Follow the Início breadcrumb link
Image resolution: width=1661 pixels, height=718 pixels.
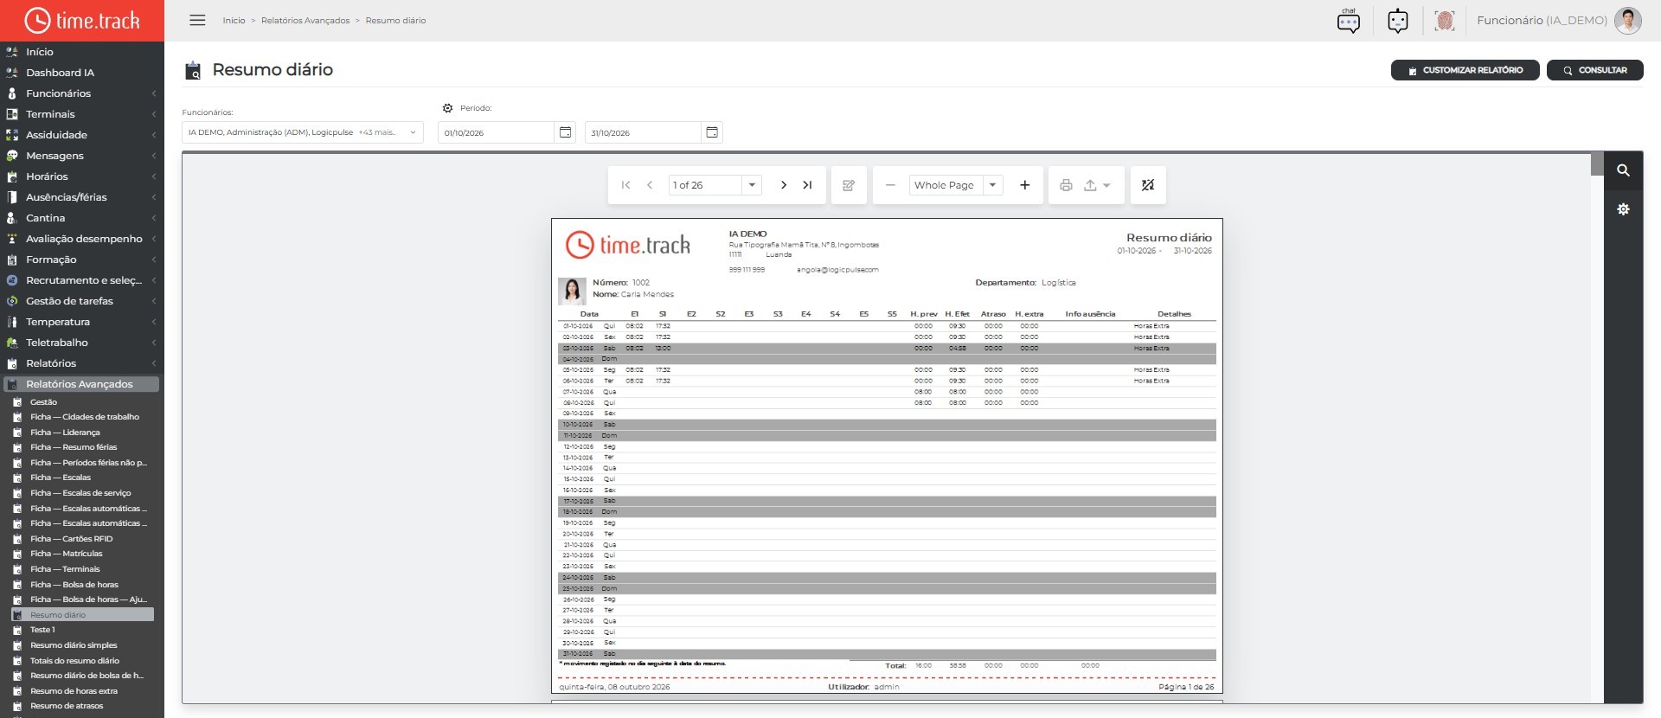click(234, 20)
